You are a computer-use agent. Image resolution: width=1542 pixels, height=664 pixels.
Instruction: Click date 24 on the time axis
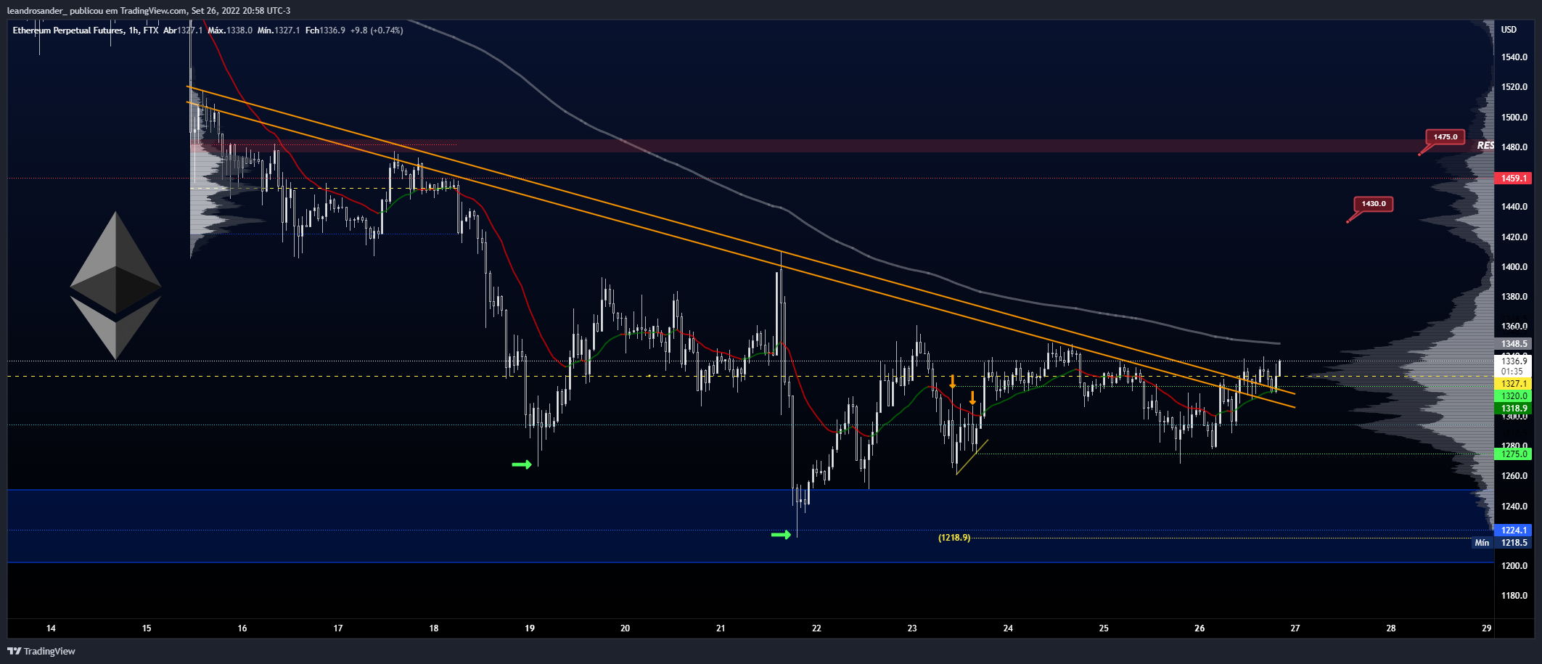[1008, 628]
